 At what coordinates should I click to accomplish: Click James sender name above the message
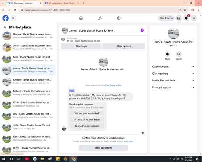click(x=72, y=91)
